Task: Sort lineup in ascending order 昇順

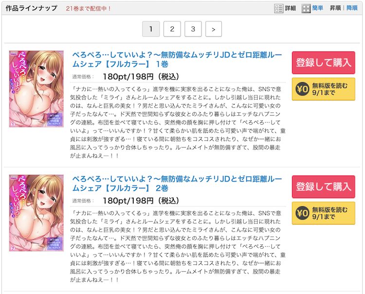Action: (x=335, y=8)
